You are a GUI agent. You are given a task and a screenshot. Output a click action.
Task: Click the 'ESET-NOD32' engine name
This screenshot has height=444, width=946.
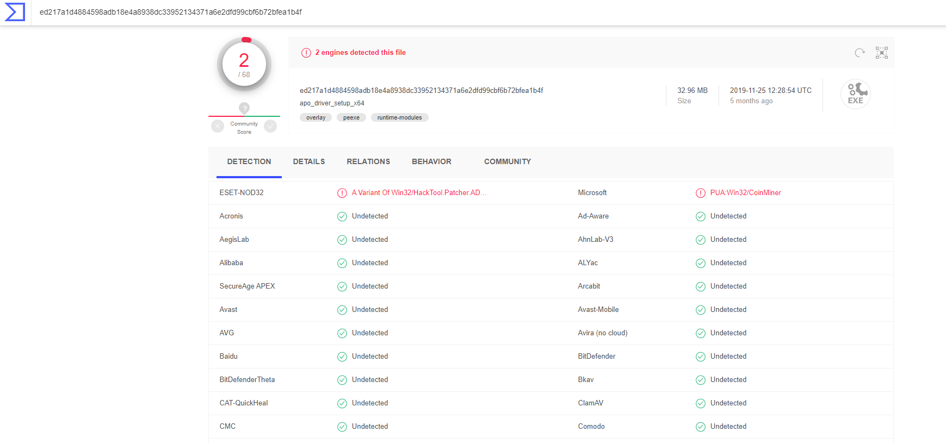242,193
